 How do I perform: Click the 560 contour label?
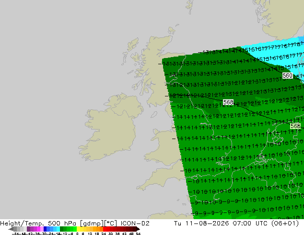pyautogui.click(x=287, y=75)
